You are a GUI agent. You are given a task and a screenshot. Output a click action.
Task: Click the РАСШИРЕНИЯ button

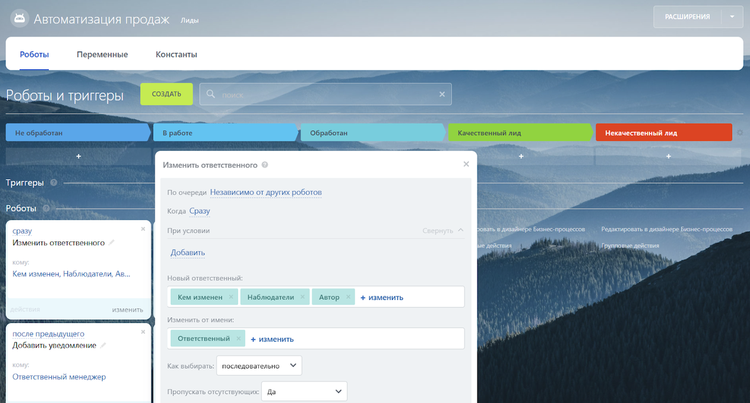pyautogui.click(x=687, y=17)
